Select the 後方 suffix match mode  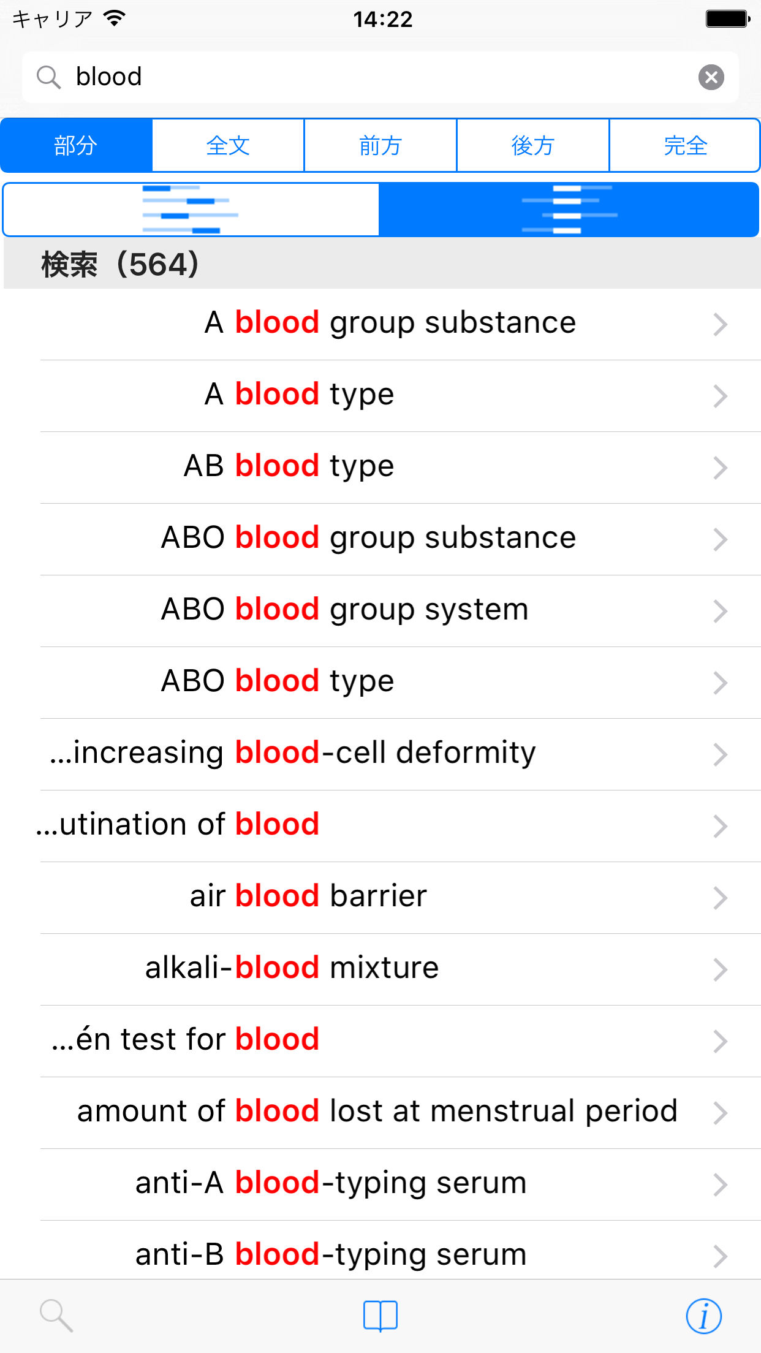pyautogui.click(x=532, y=145)
